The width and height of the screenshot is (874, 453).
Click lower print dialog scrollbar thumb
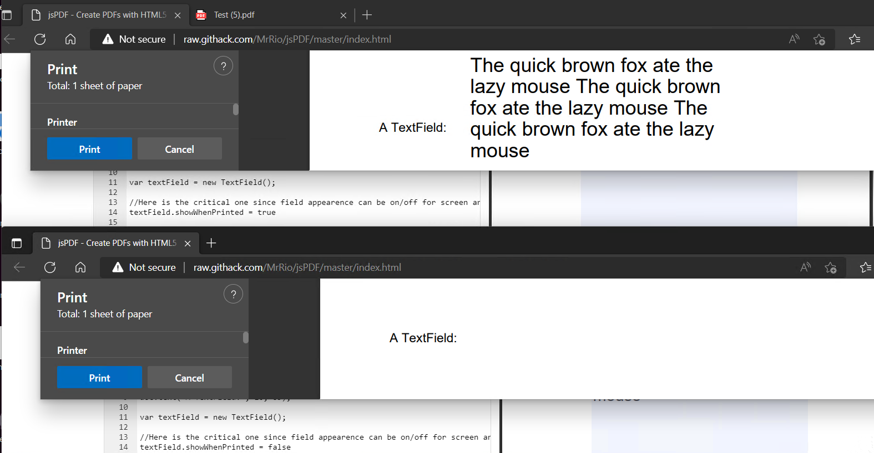pyautogui.click(x=246, y=337)
